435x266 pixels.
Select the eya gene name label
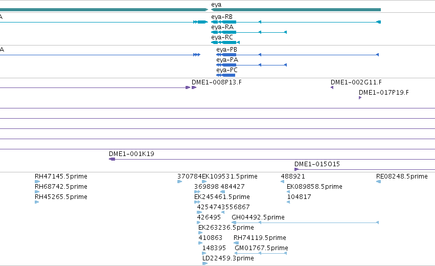click(x=216, y=5)
